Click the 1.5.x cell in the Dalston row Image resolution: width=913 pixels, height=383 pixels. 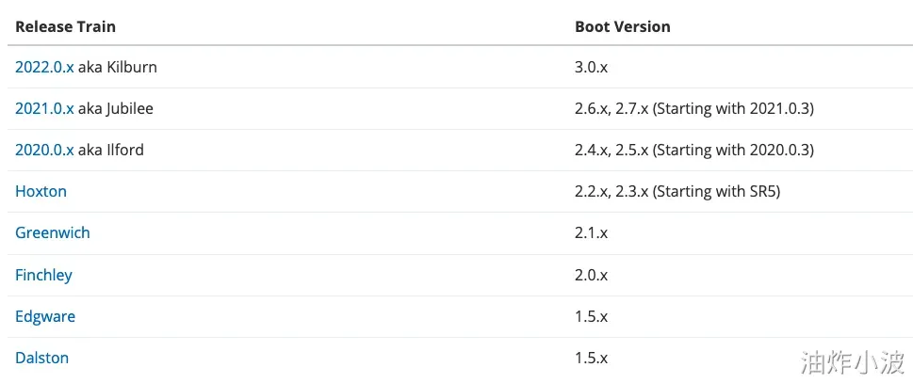(x=591, y=359)
